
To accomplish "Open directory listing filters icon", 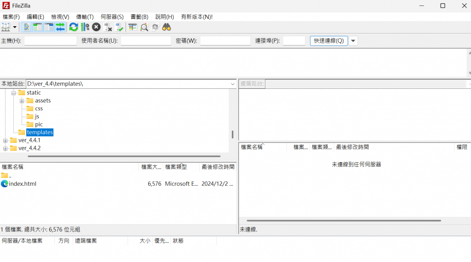I will click(x=132, y=27).
